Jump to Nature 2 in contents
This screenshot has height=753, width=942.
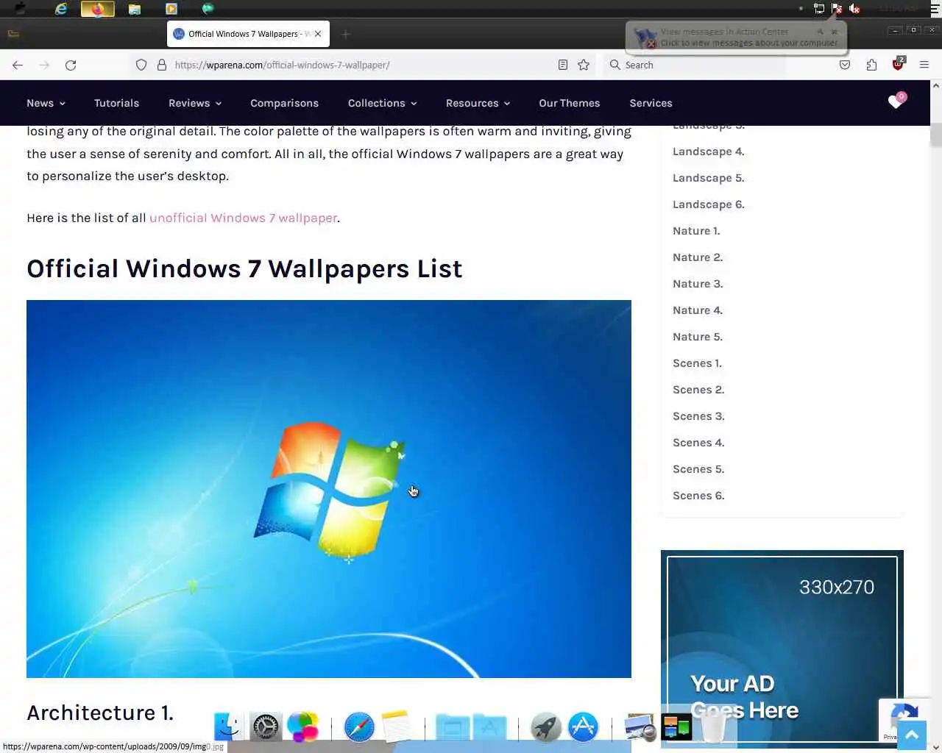coord(698,257)
